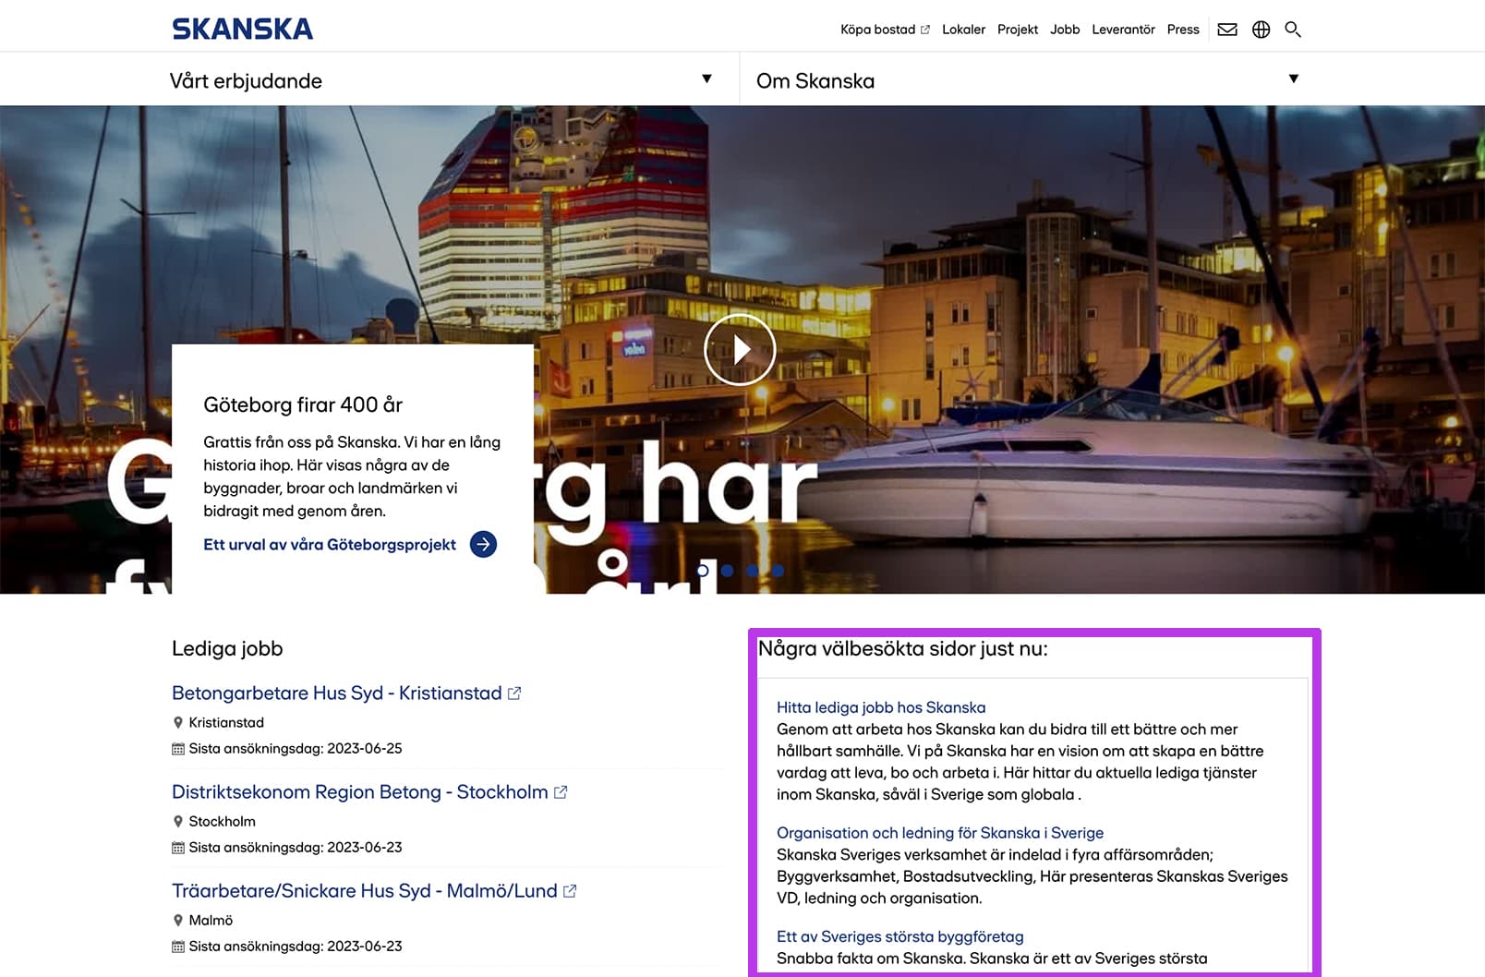Open the contact envelope icon
This screenshot has height=977, width=1485.
click(1227, 30)
